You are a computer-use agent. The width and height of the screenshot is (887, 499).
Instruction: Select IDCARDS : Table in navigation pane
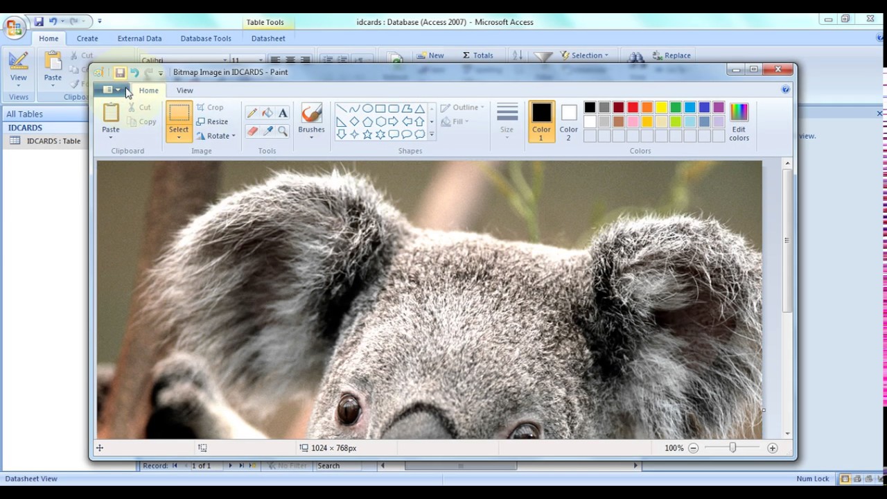(x=46, y=141)
